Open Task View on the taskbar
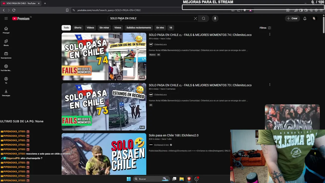 [x=174, y=179]
